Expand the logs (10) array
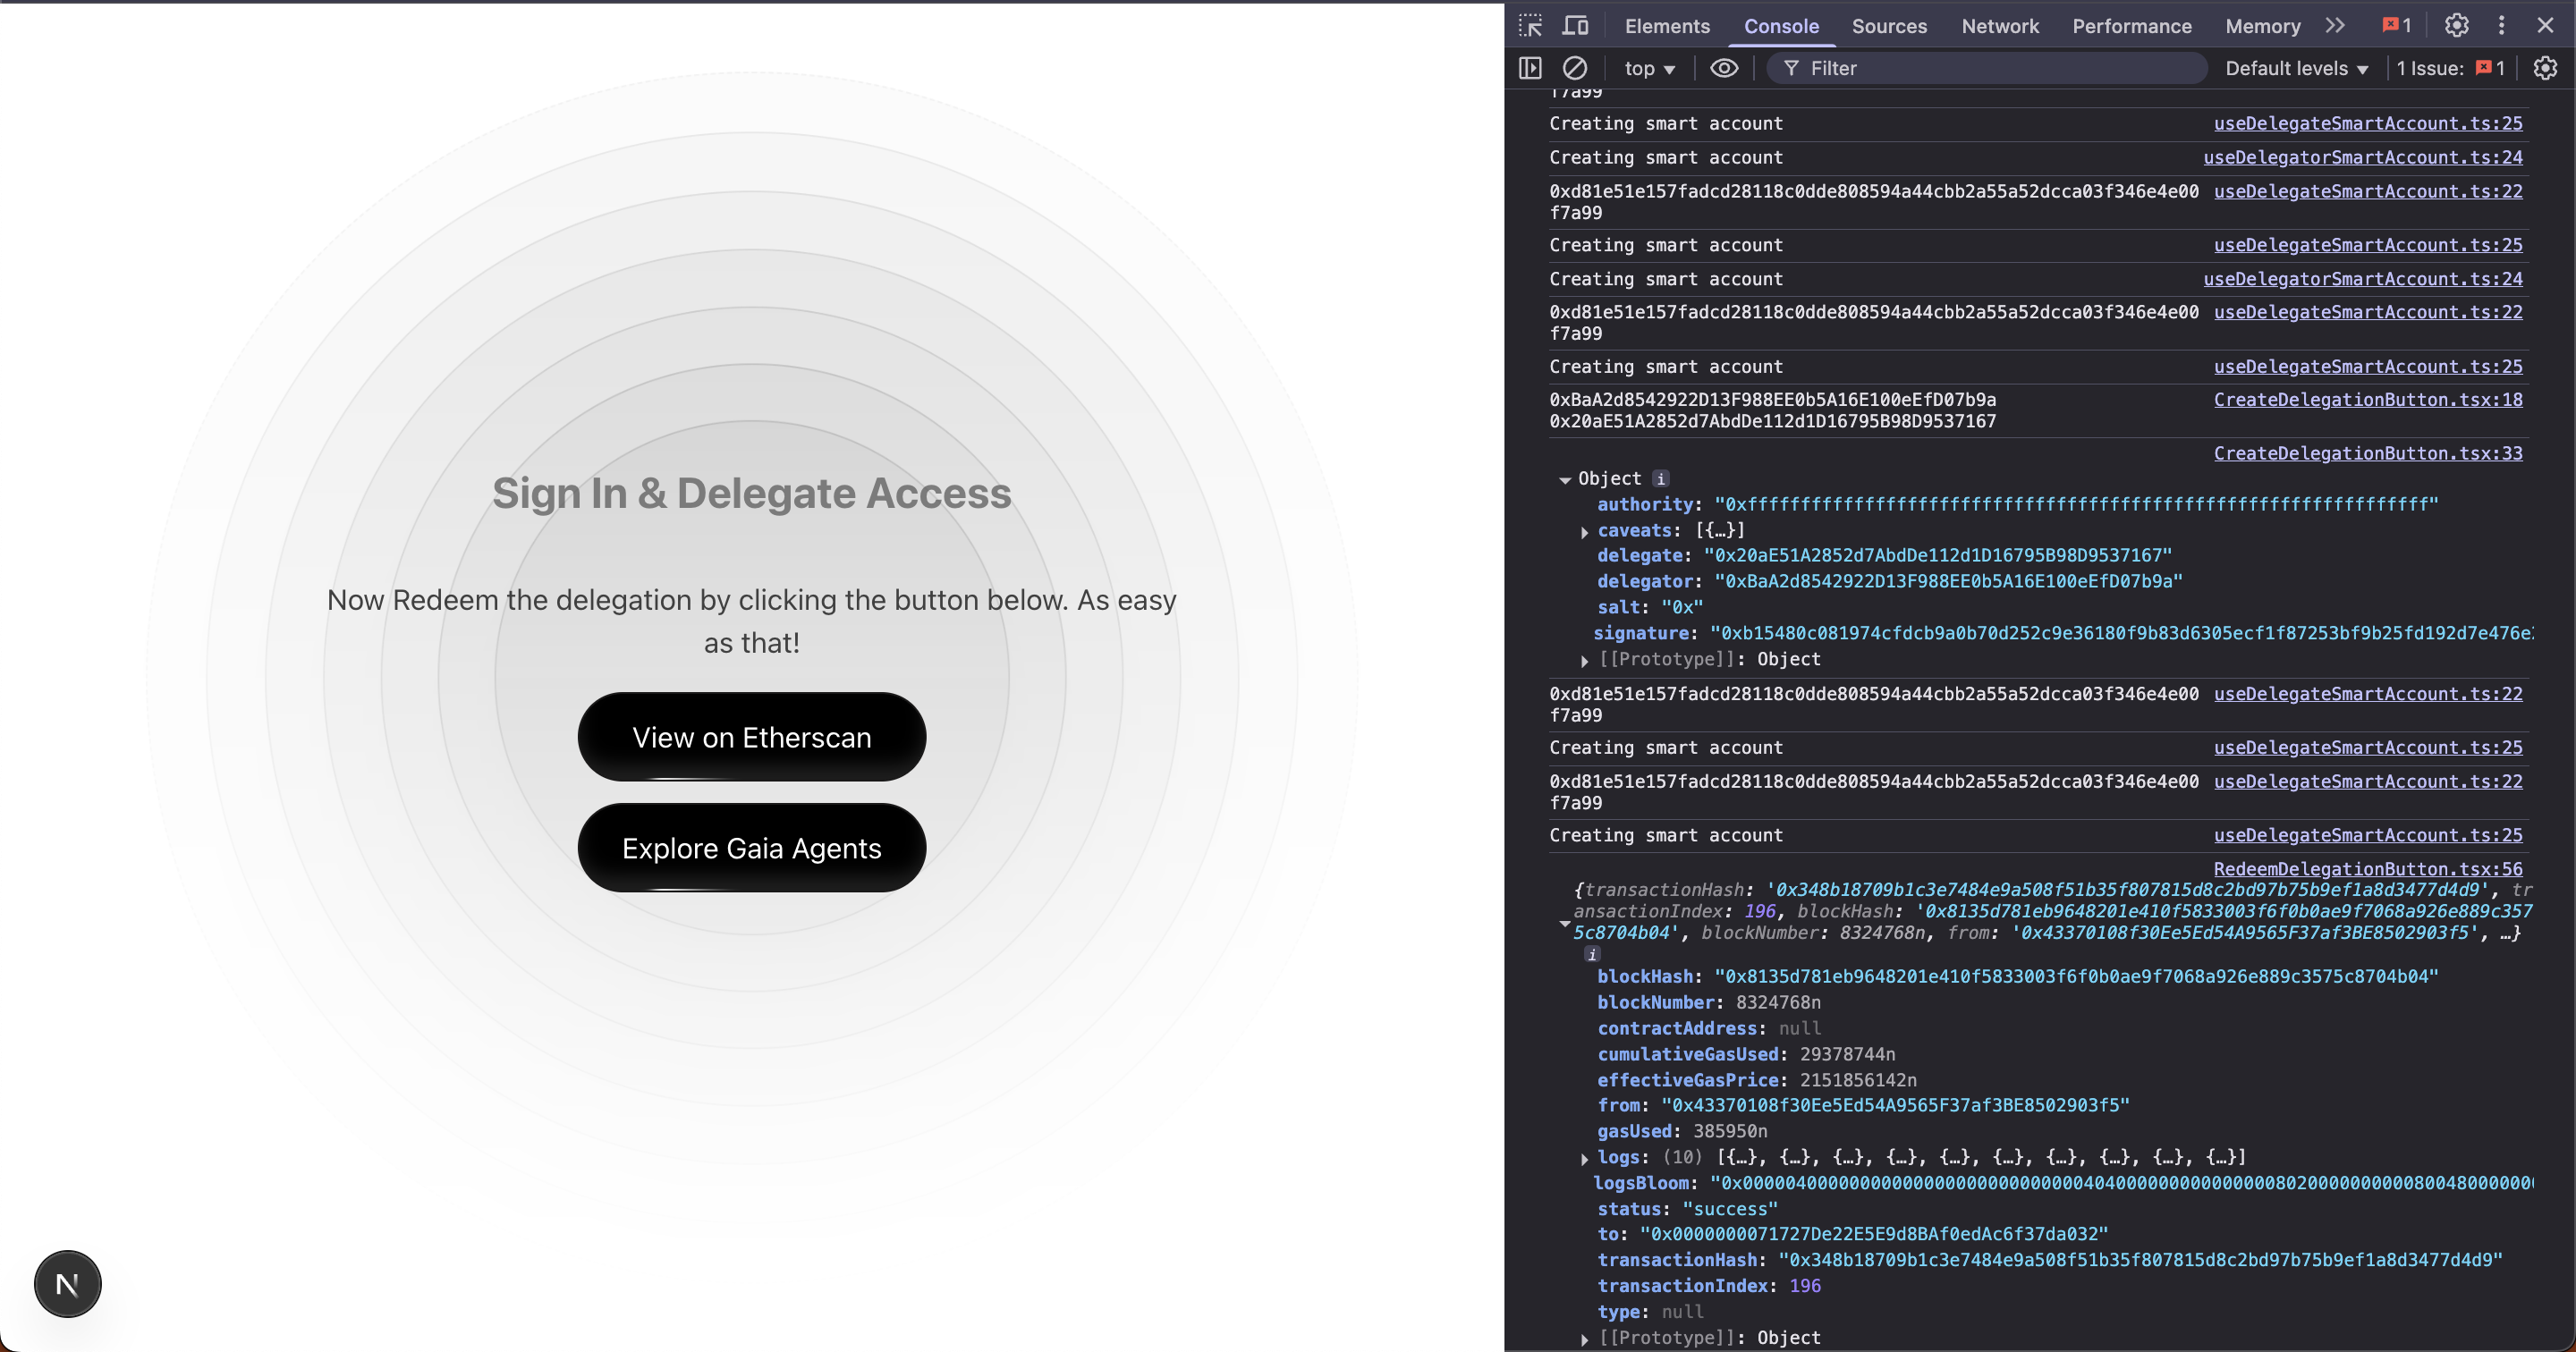Image resolution: width=2576 pixels, height=1352 pixels. tap(1585, 1158)
